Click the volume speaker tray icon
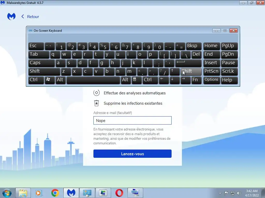The height and width of the screenshot is (198, 265). (239, 193)
